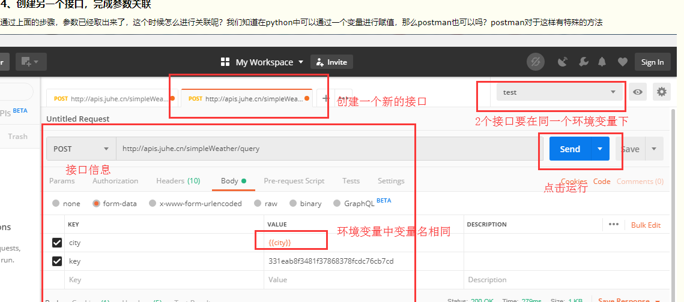Open the My Workspace dropdown
Viewport: 684px width, 302px height.
coord(268,62)
